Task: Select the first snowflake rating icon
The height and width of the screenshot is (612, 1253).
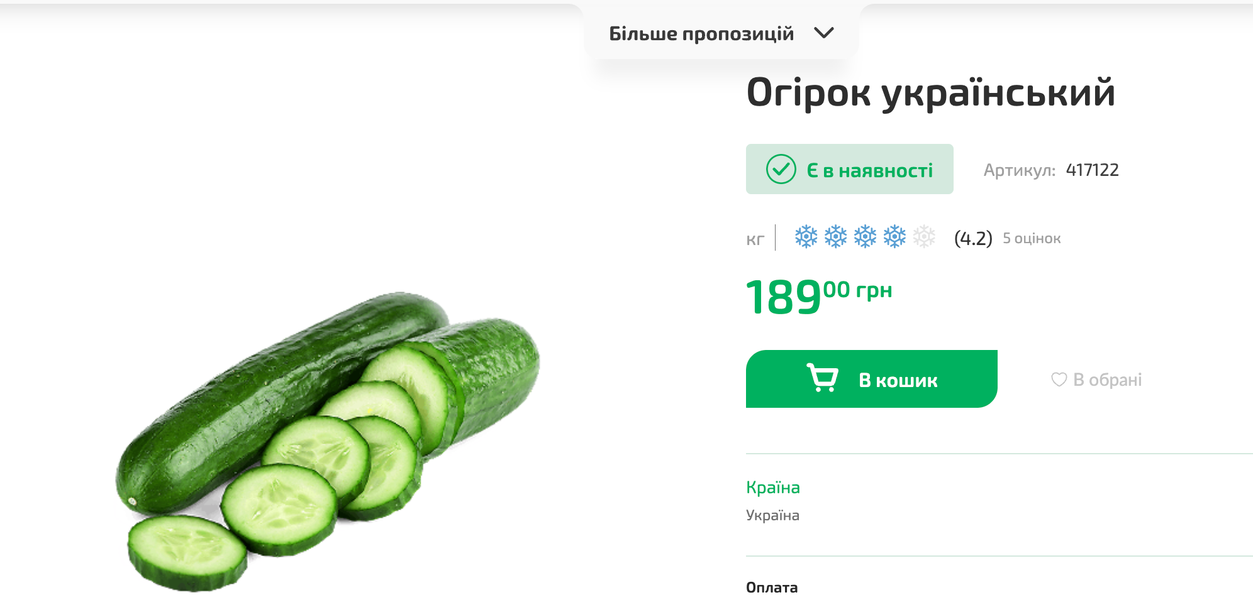Action: (806, 237)
